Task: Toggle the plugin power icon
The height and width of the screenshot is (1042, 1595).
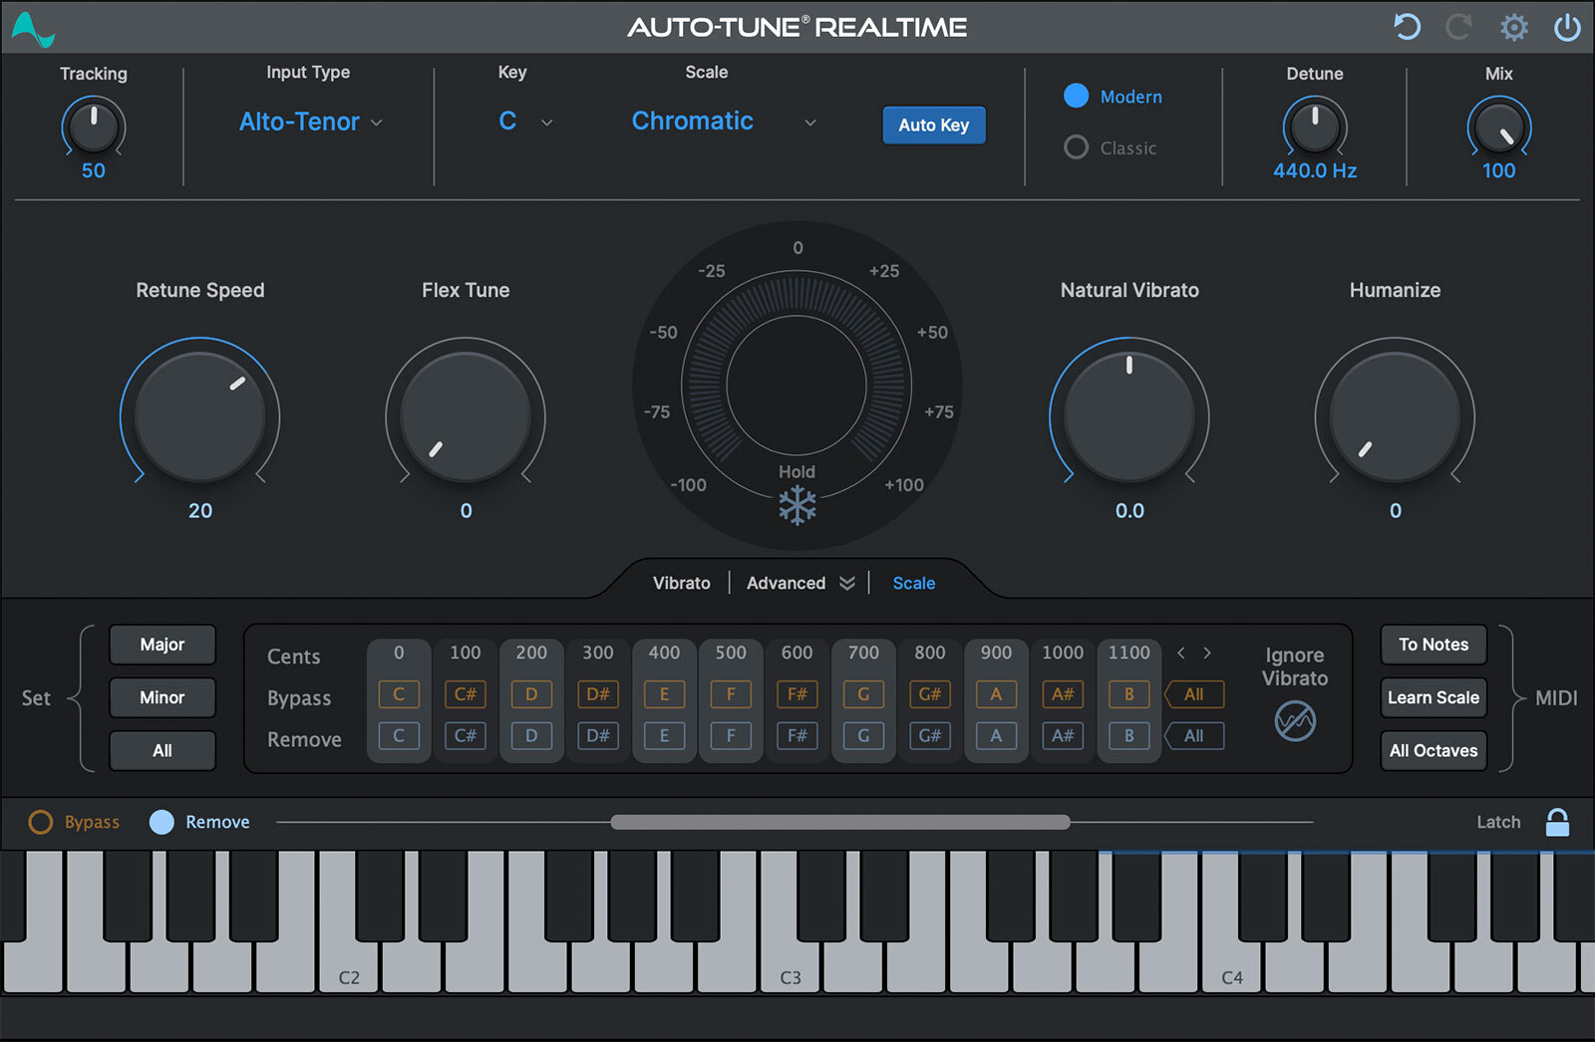Action: pos(1567,27)
